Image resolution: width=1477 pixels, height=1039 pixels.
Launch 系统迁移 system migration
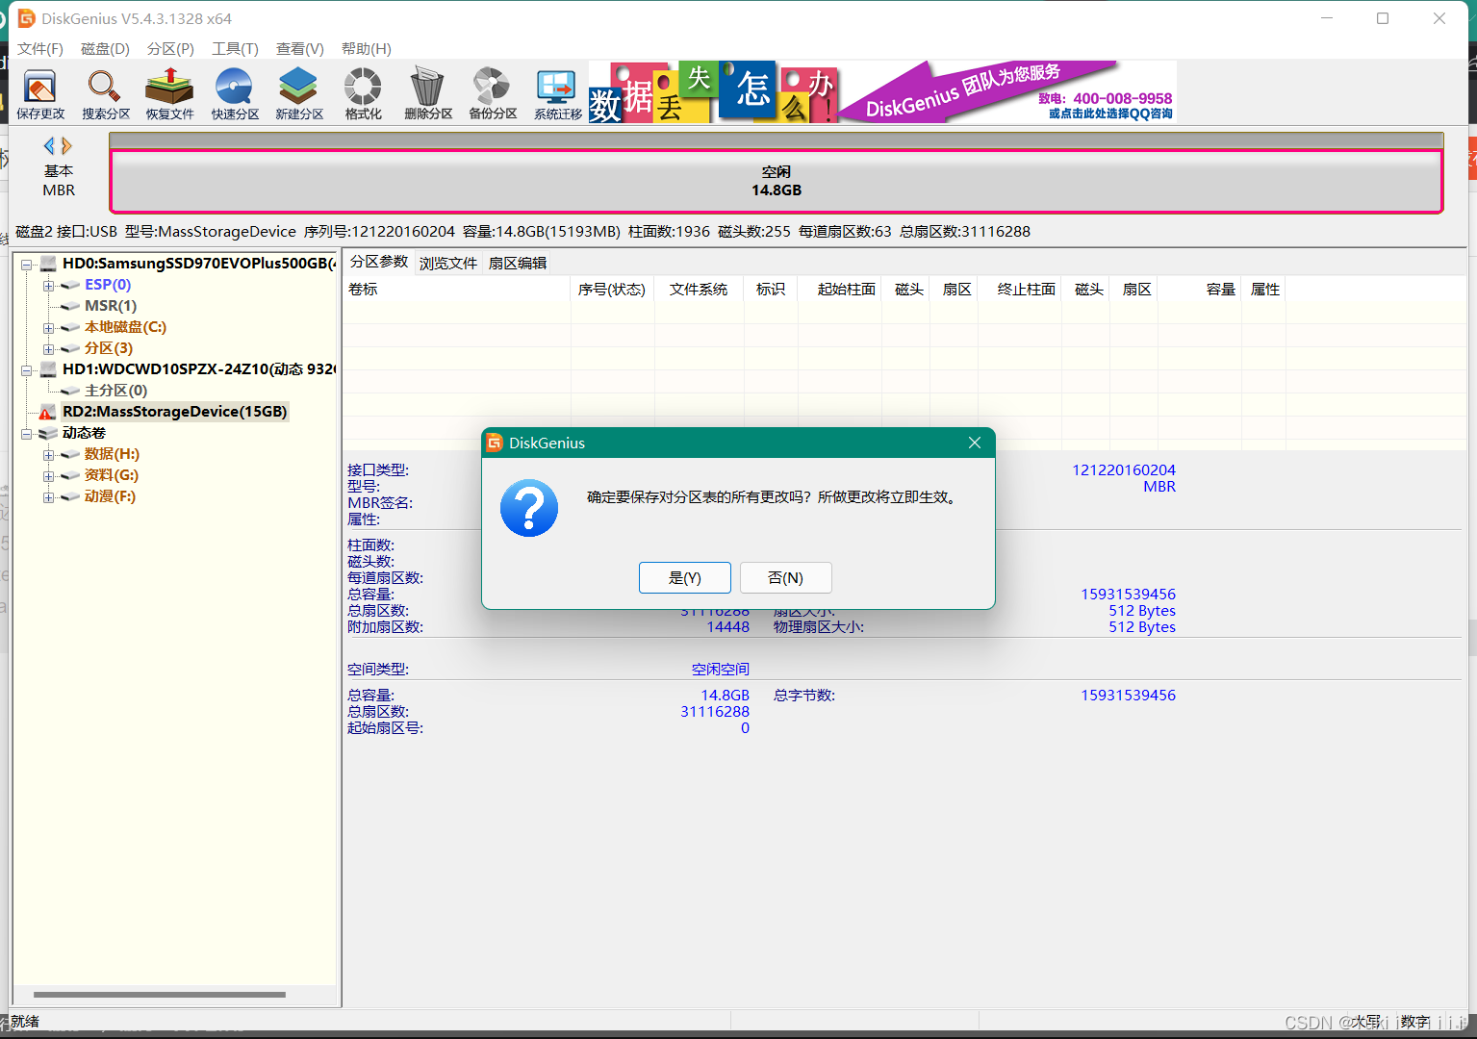[x=558, y=94]
